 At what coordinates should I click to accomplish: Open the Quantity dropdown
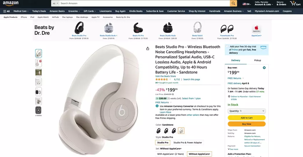(x=247, y=111)
